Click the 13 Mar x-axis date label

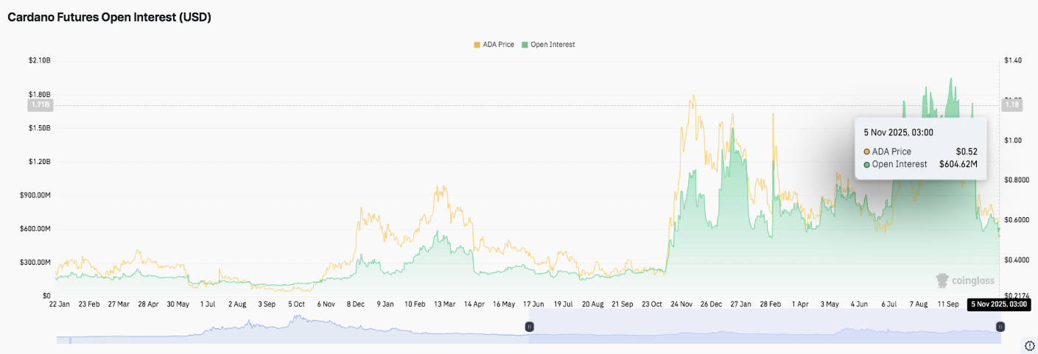click(x=444, y=303)
